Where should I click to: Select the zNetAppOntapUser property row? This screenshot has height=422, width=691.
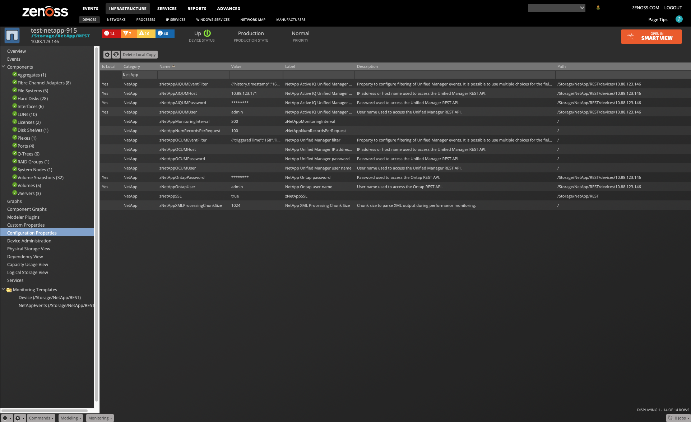pyautogui.click(x=395, y=187)
